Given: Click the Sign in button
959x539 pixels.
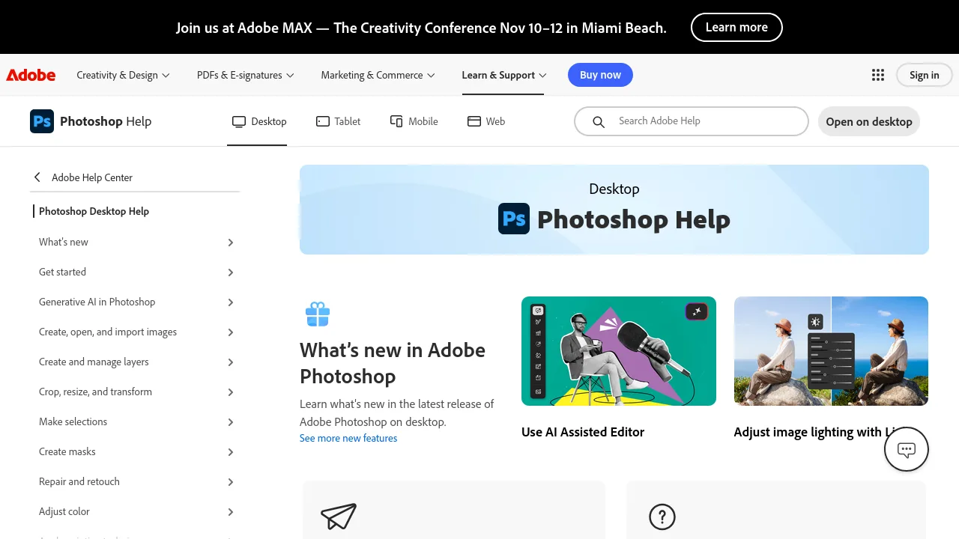Looking at the screenshot, I should point(924,75).
